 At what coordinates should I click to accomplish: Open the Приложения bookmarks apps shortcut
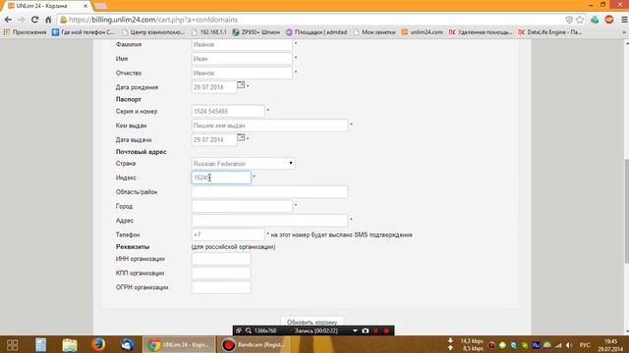[x=26, y=32]
